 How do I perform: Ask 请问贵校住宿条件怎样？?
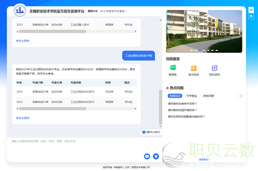[x=182, y=104]
